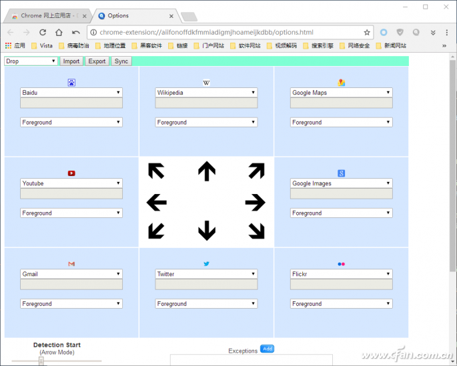Click the undo arrow toolbar icon
Viewport: 457px width, 366px height.
[x=76, y=32]
